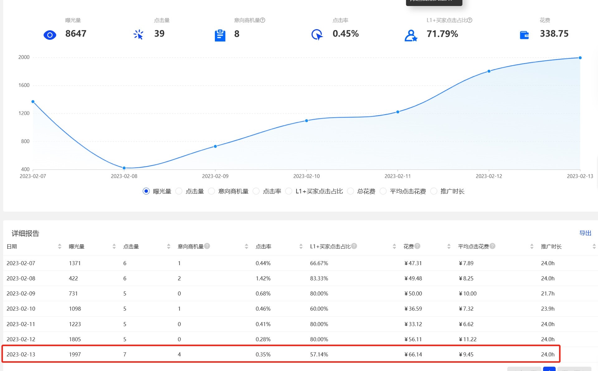Click the 2023-02-10 date cell in table
Screen dimensions: 598x371
click(21, 309)
